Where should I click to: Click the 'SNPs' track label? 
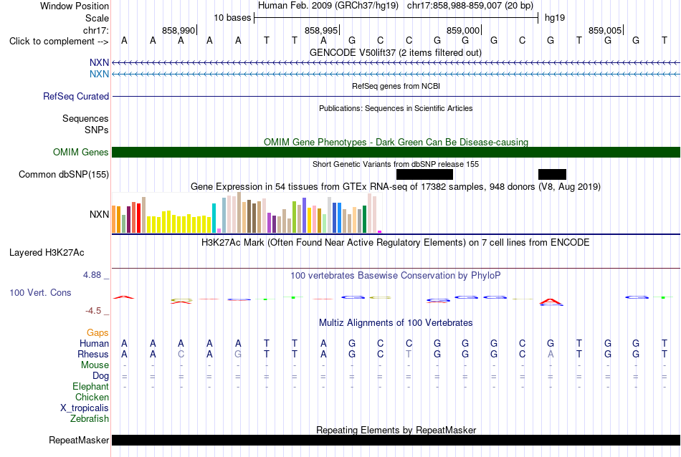tap(97, 130)
